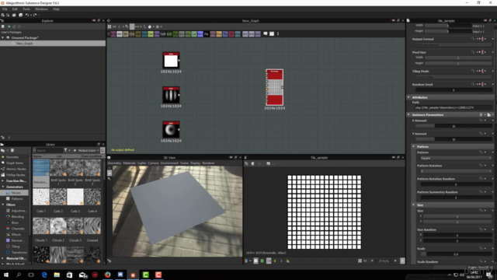Toggle the library filter funnel button

(65, 150)
